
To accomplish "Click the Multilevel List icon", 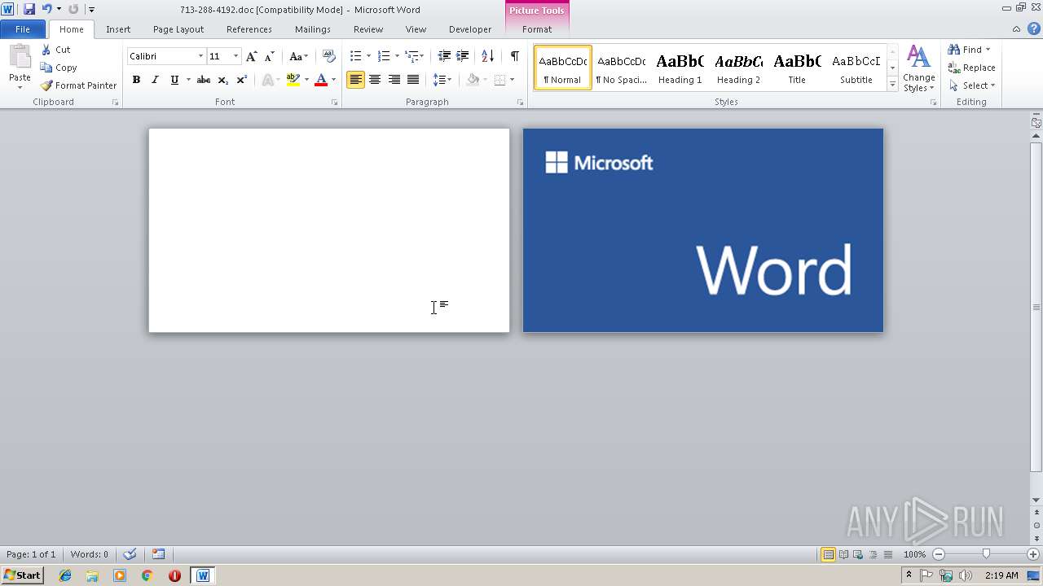I will 411,56.
